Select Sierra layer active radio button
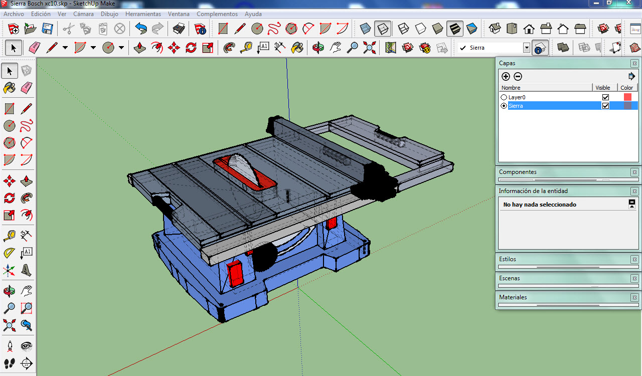This screenshot has height=376, width=642. (x=504, y=106)
